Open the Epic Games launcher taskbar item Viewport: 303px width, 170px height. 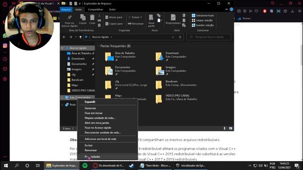(190, 166)
